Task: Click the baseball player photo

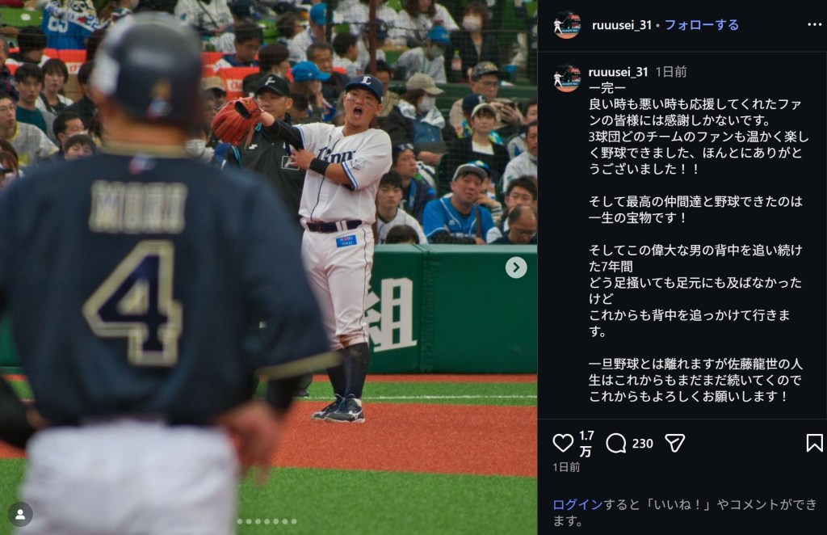Action: [268, 267]
